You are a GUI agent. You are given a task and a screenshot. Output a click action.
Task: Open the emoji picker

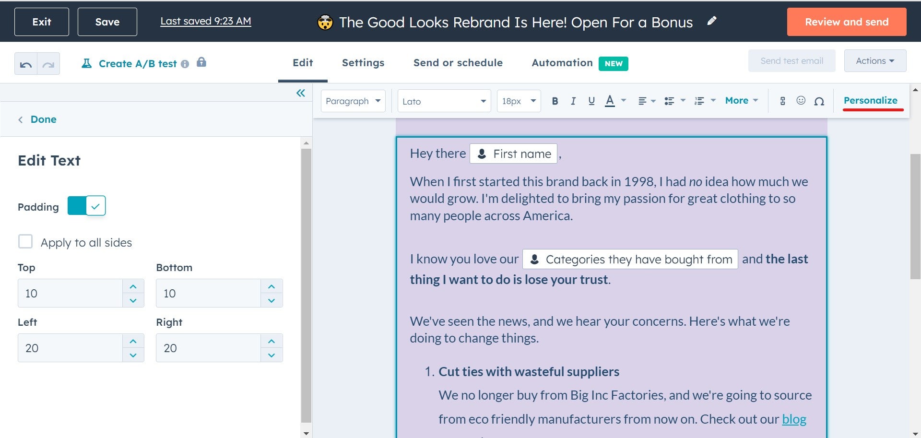coord(801,101)
